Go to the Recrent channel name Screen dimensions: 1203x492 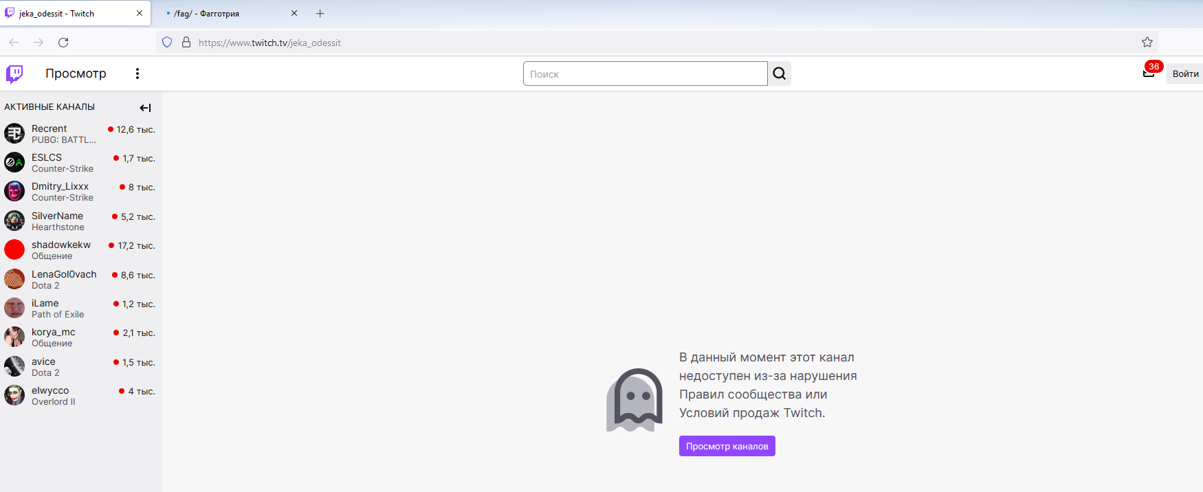[49, 128]
